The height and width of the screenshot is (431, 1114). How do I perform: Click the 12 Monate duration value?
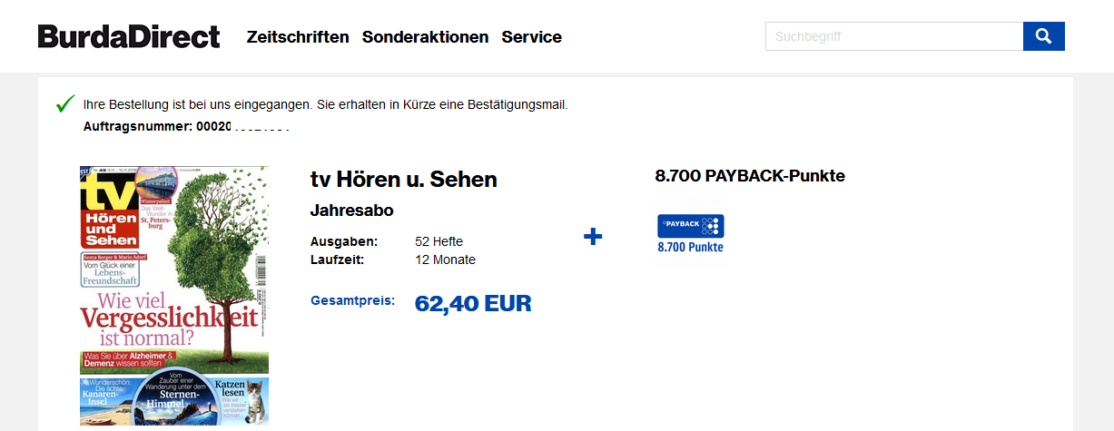pos(445,260)
